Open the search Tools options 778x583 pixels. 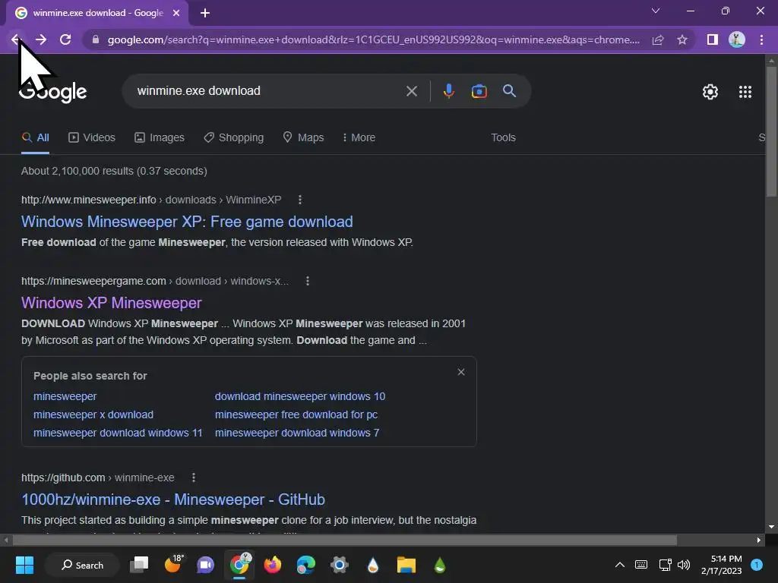pyautogui.click(x=503, y=138)
